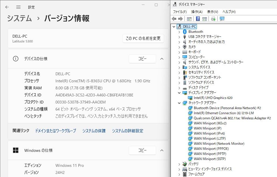This screenshot has width=277, height=177.
Task: Open the ファイル(F) menu
Action: [x=180, y=12]
